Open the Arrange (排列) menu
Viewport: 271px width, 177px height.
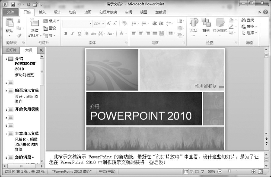pyautogui.click(x=206, y=27)
